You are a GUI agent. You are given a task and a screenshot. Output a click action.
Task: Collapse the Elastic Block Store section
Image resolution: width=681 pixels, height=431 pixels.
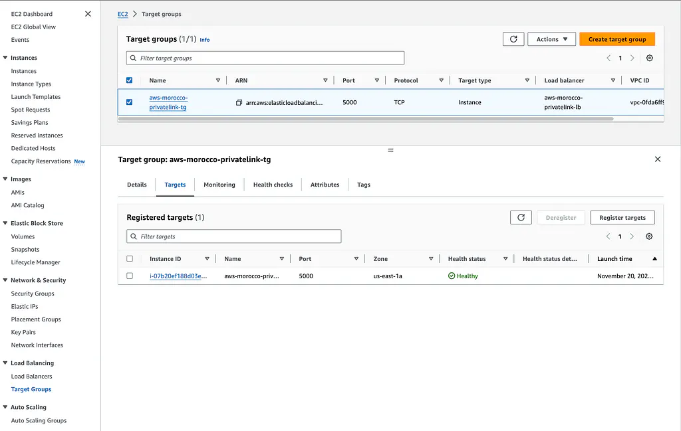[x=5, y=223]
